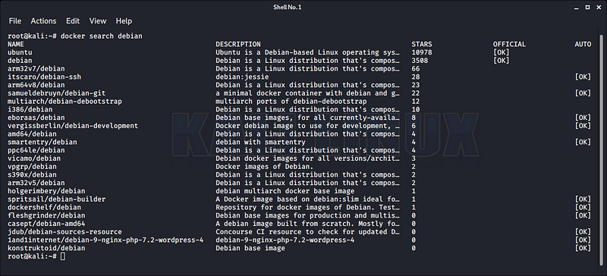This screenshot has width=607, height=276.
Task: Click 'i386/debian' image name
Action: [x=30, y=109]
